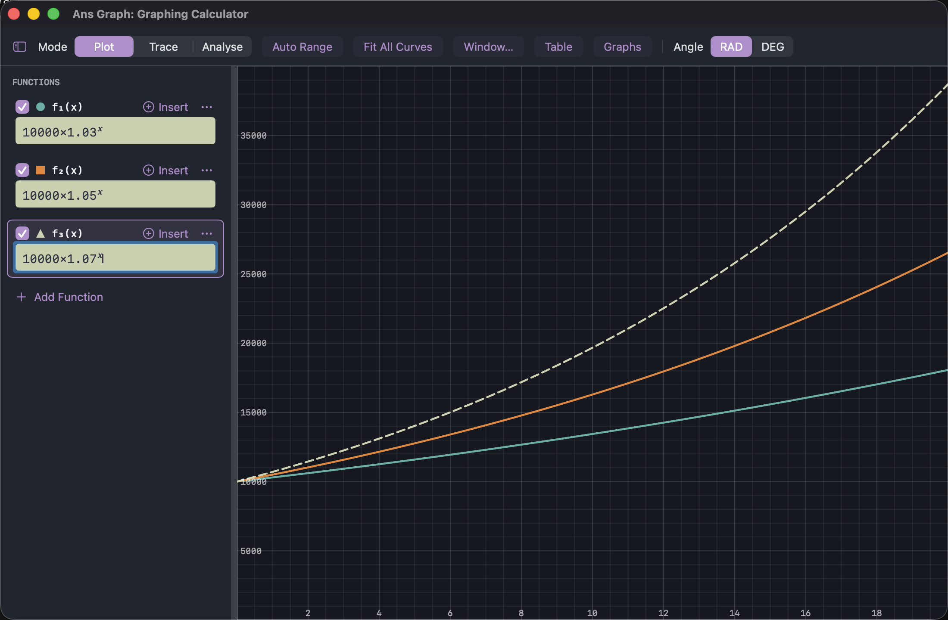This screenshot has height=620, width=948.
Task: Click the orange square marker for f₂(x)
Action: tap(41, 170)
